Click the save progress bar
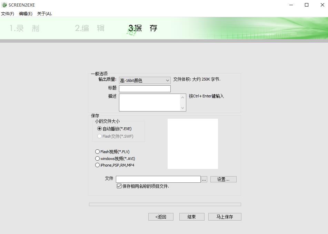Image resolution: width=328 pixels, height=234 pixels. (x=165, y=204)
